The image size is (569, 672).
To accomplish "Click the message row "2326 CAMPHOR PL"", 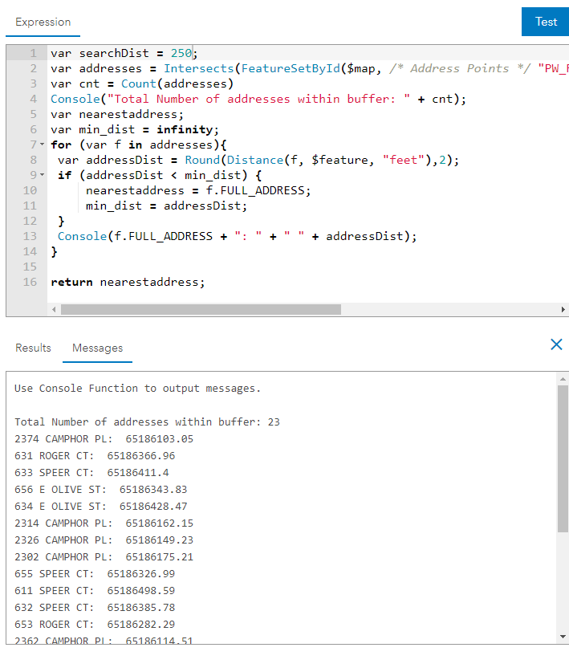I will 104,540.
